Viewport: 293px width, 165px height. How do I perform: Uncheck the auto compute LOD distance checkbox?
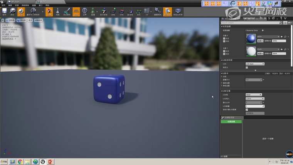coord(247,109)
